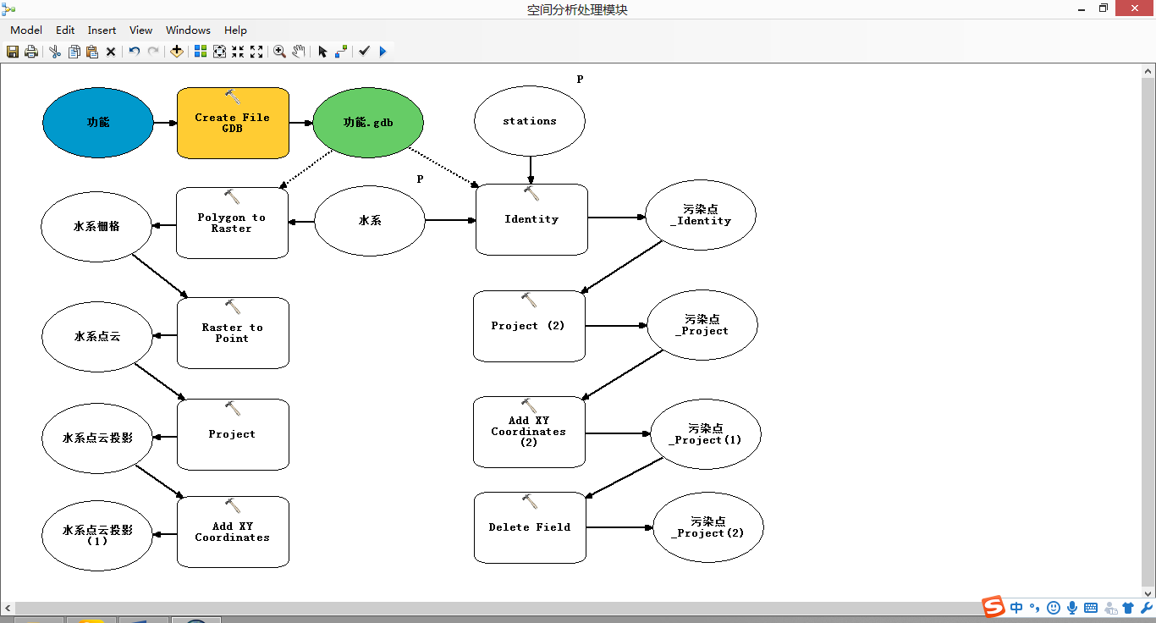1156x623 pixels.
Task: Apply Auto Layout to the model diagram
Action: click(x=201, y=52)
